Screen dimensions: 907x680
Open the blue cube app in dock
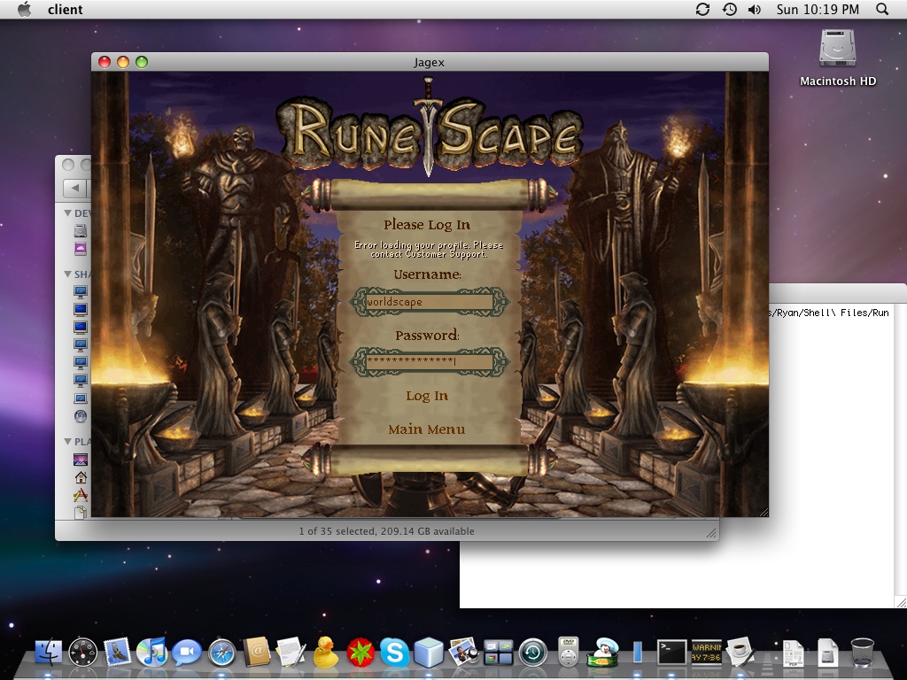click(x=429, y=653)
